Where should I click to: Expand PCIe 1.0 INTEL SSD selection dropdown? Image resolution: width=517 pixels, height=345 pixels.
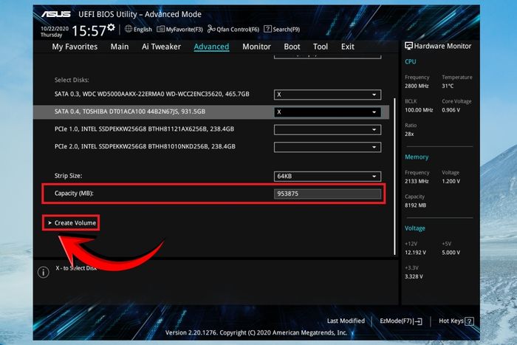[x=327, y=129]
